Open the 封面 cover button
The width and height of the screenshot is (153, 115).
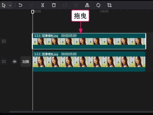pyautogui.click(x=26, y=62)
